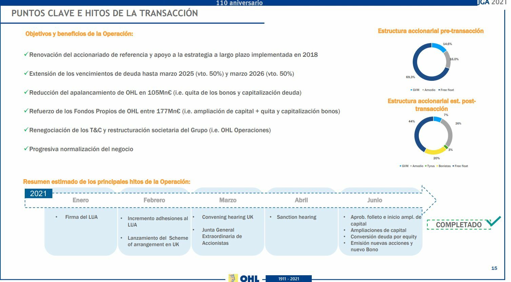
Task: Click the 'JGA 2021' label in the header
Action: [x=492, y=2]
